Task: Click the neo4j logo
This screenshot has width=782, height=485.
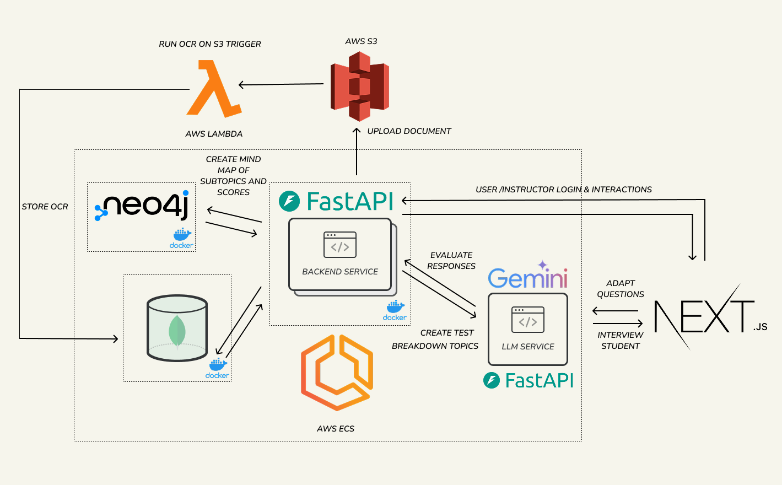Action: click(x=142, y=206)
